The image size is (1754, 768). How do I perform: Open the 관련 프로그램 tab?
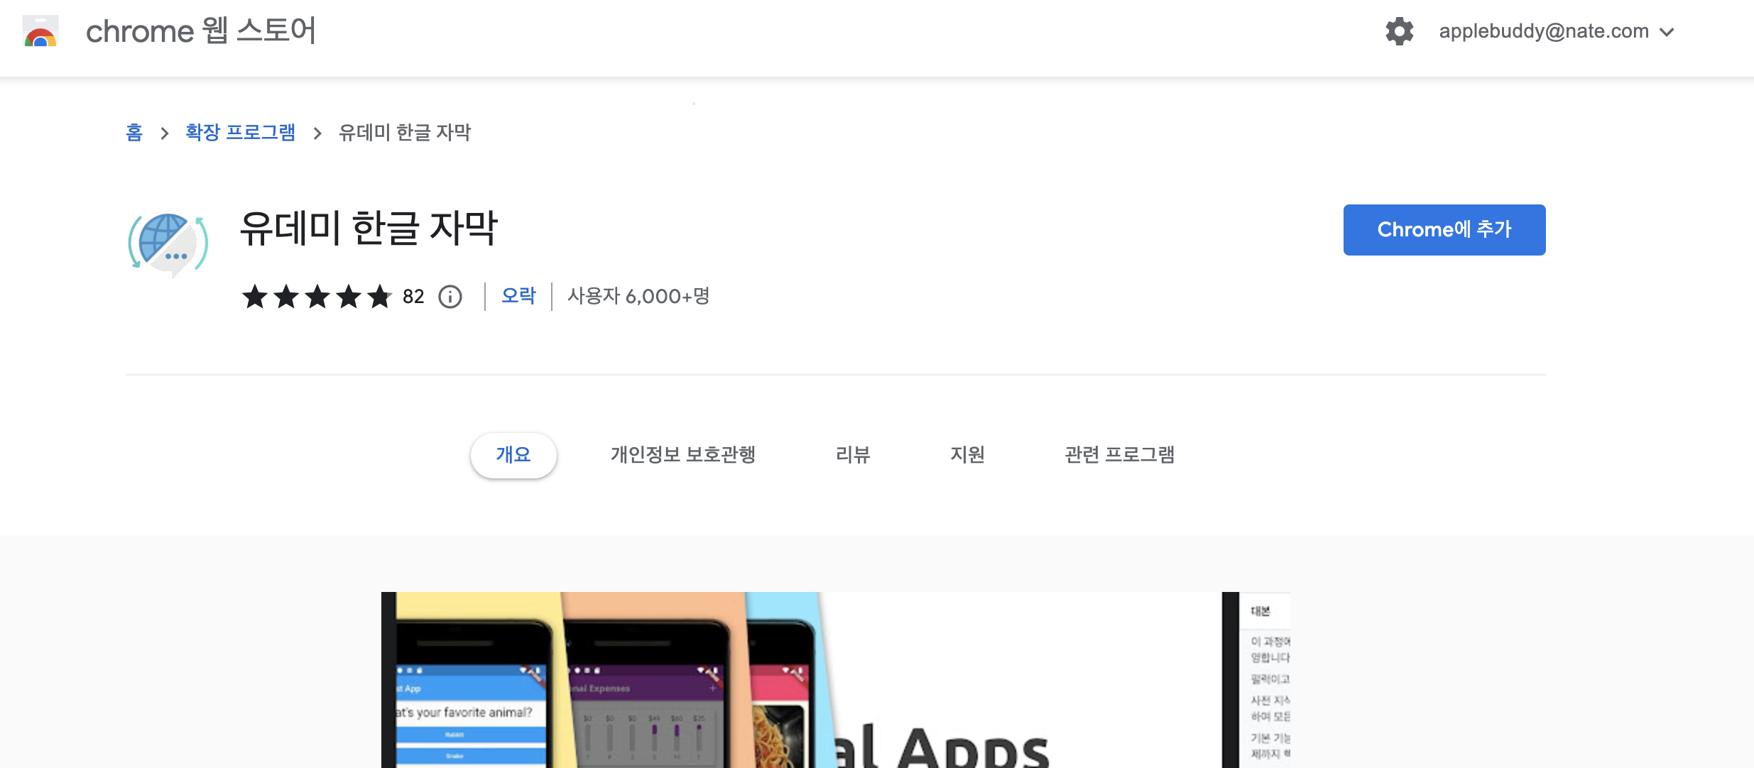click(x=1119, y=455)
